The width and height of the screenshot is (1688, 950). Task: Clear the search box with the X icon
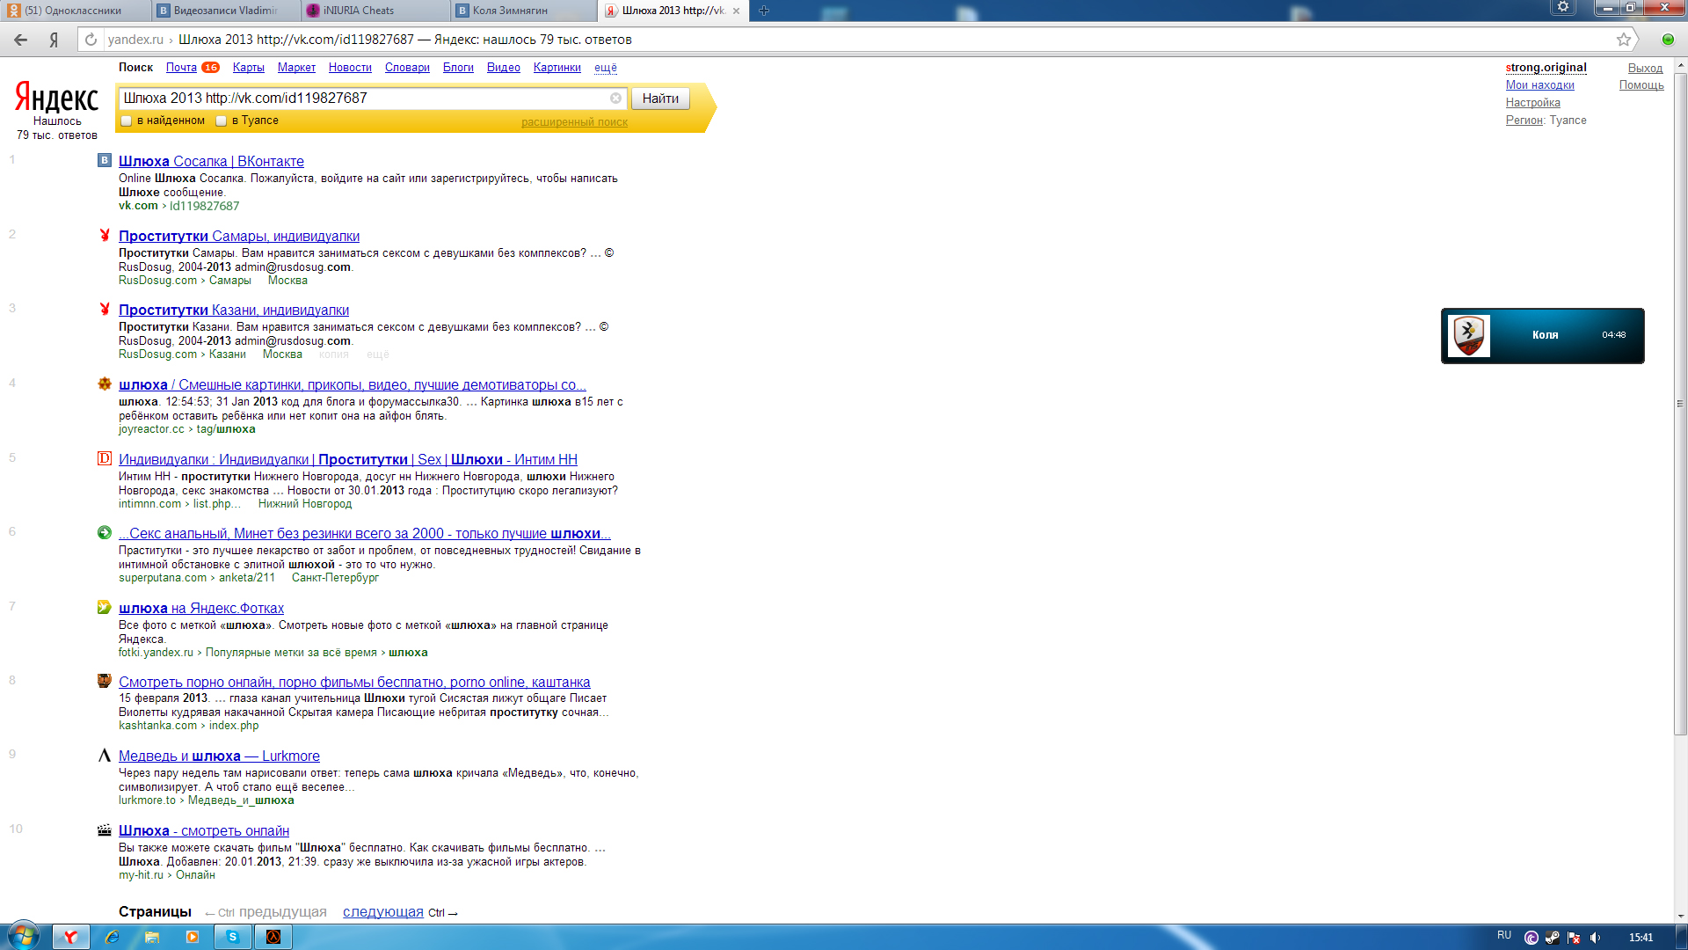pos(615,99)
